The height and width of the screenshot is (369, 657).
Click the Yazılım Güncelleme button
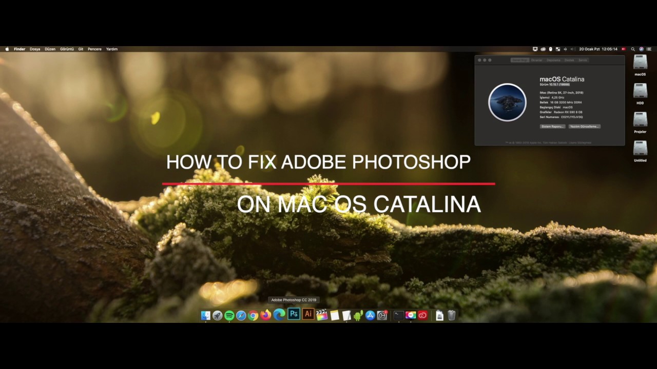[584, 126]
